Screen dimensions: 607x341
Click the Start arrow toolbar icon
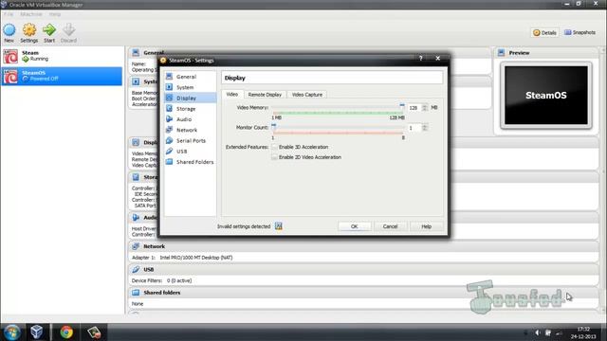[x=49, y=29]
